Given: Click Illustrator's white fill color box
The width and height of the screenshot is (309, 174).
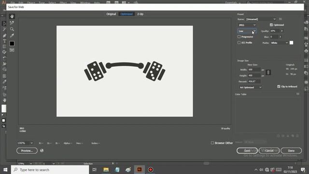Looking at the screenshot, I should pos(4,108).
